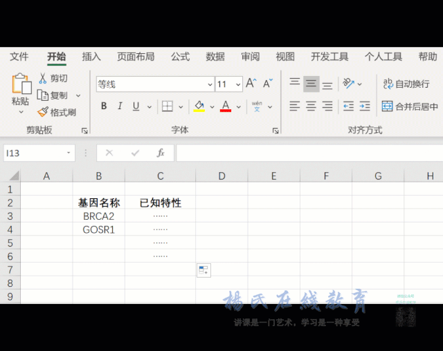Screen dimensions: 443x351
Task: Open the 剪贴板 dialog launcher
Action: point(84,131)
